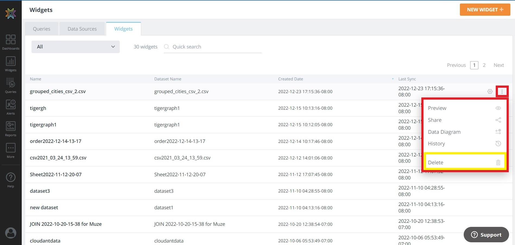This screenshot has height=245, width=515.
Task: Expand the All filter dropdown
Action: coord(75,47)
